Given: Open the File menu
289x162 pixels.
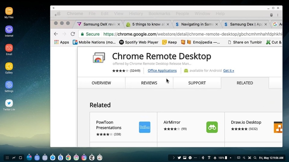Looking at the screenshot, I should [92, 13].
